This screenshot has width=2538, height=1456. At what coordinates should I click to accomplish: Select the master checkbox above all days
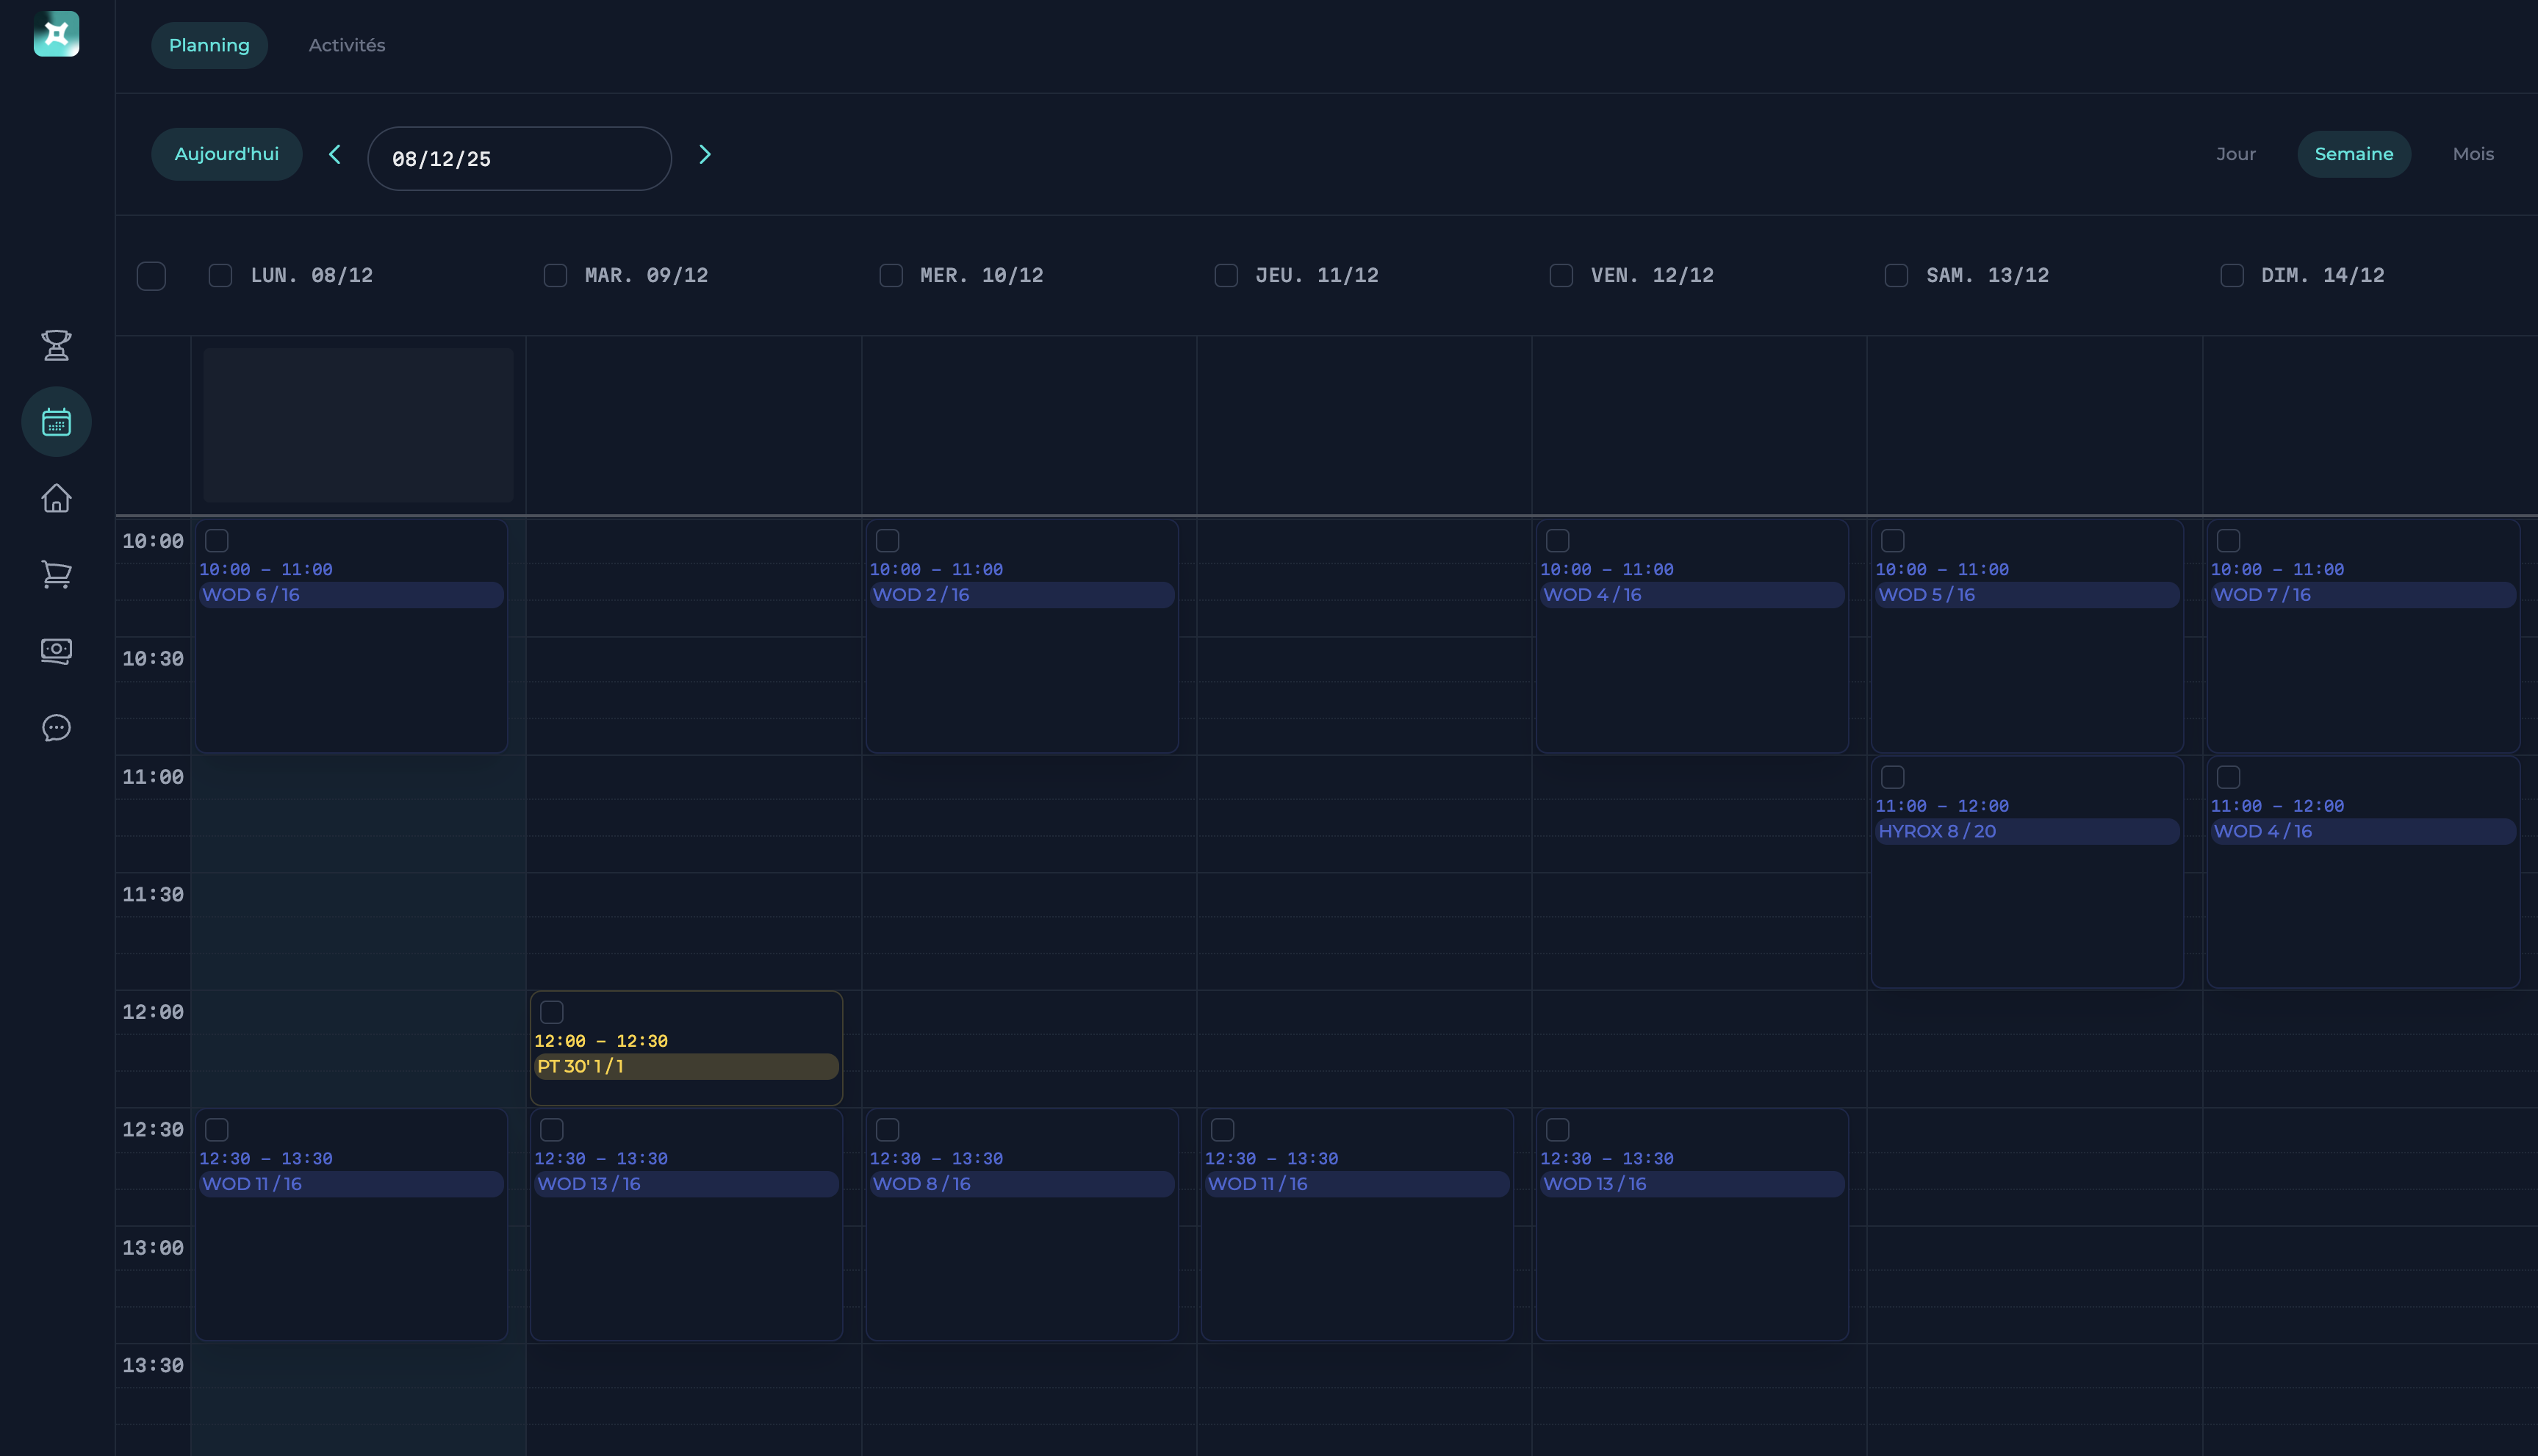(151, 275)
